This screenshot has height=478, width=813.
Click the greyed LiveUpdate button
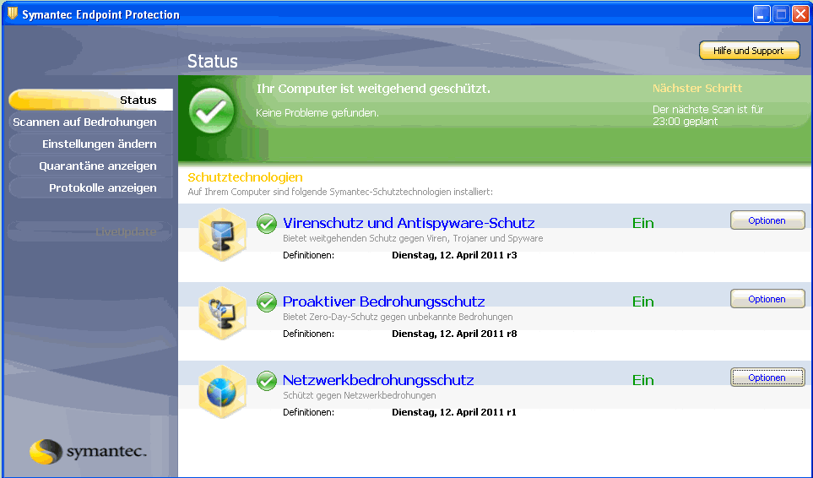click(x=90, y=231)
